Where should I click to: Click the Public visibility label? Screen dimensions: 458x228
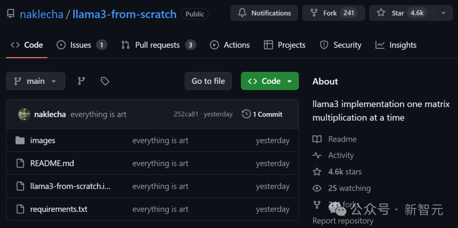(x=195, y=14)
